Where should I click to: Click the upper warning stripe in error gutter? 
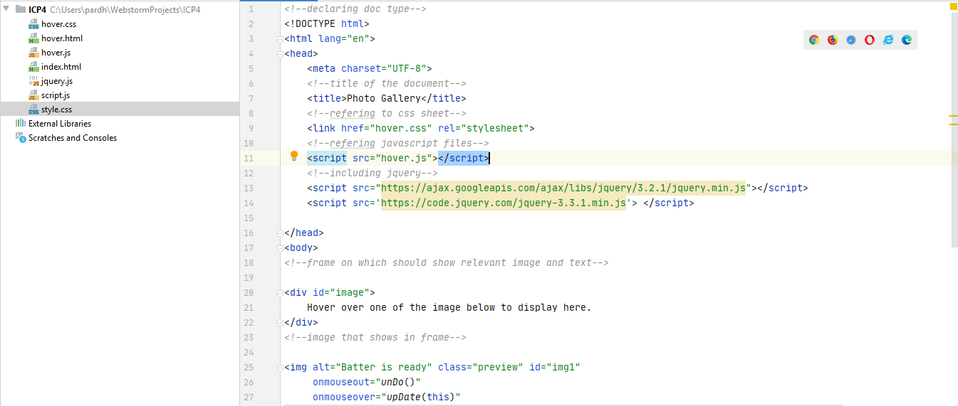coord(953,115)
